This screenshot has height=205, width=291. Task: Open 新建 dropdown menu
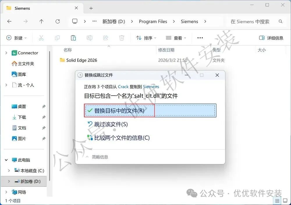point(16,38)
